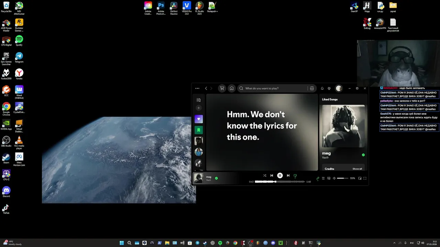Open the cat cover playlist in sidebar

pyautogui.click(x=199, y=141)
